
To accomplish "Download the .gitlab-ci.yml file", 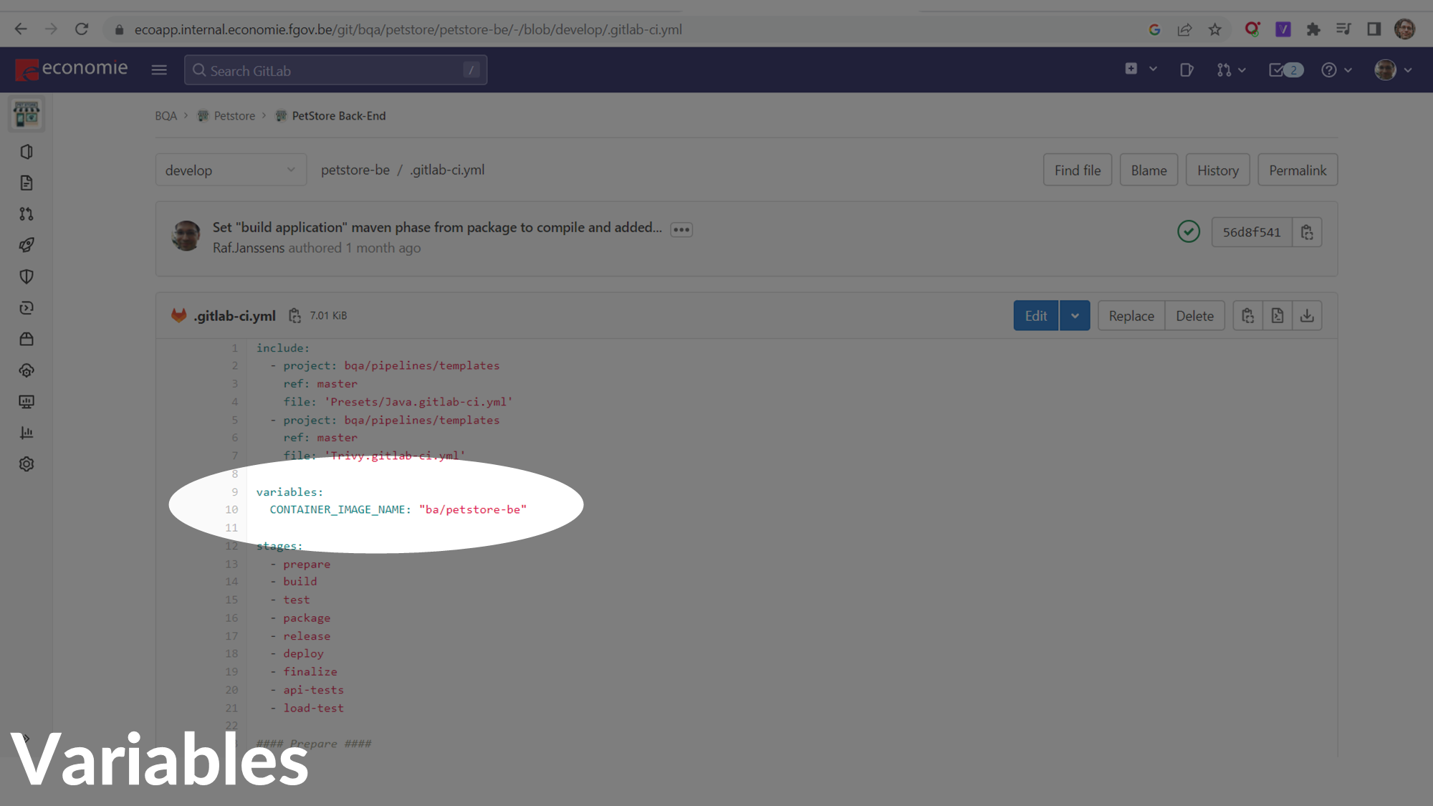I will tap(1307, 316).
